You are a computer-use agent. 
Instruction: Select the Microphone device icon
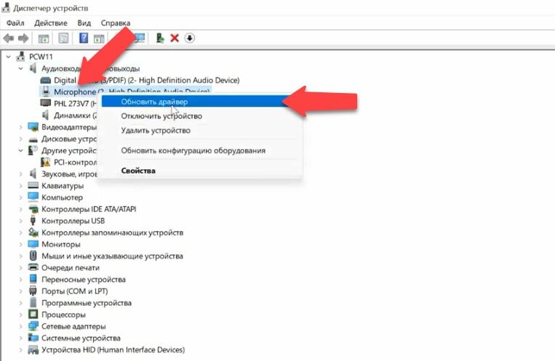pos(46,92)
